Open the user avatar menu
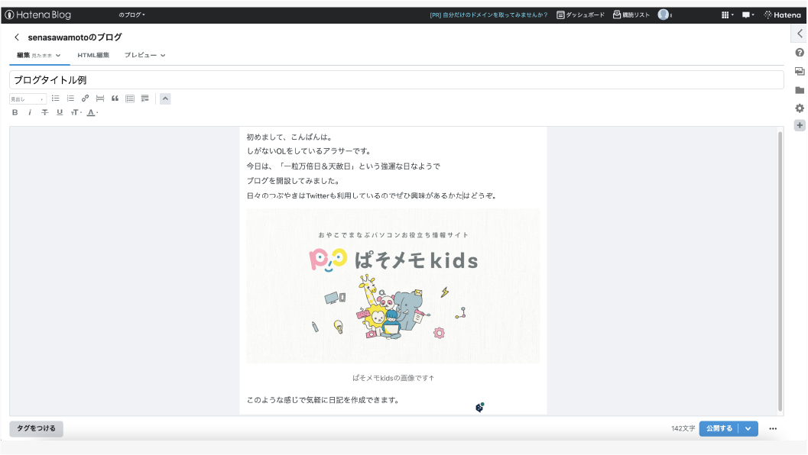This screenshot has width=808, height=455. click(664, 15)
